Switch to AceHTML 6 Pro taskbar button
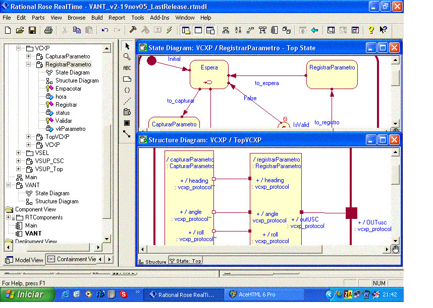Image resolution: width=433 pixels, height=308 pixels. 264,294
